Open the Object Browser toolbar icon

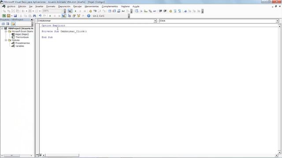tap(78, 16)
